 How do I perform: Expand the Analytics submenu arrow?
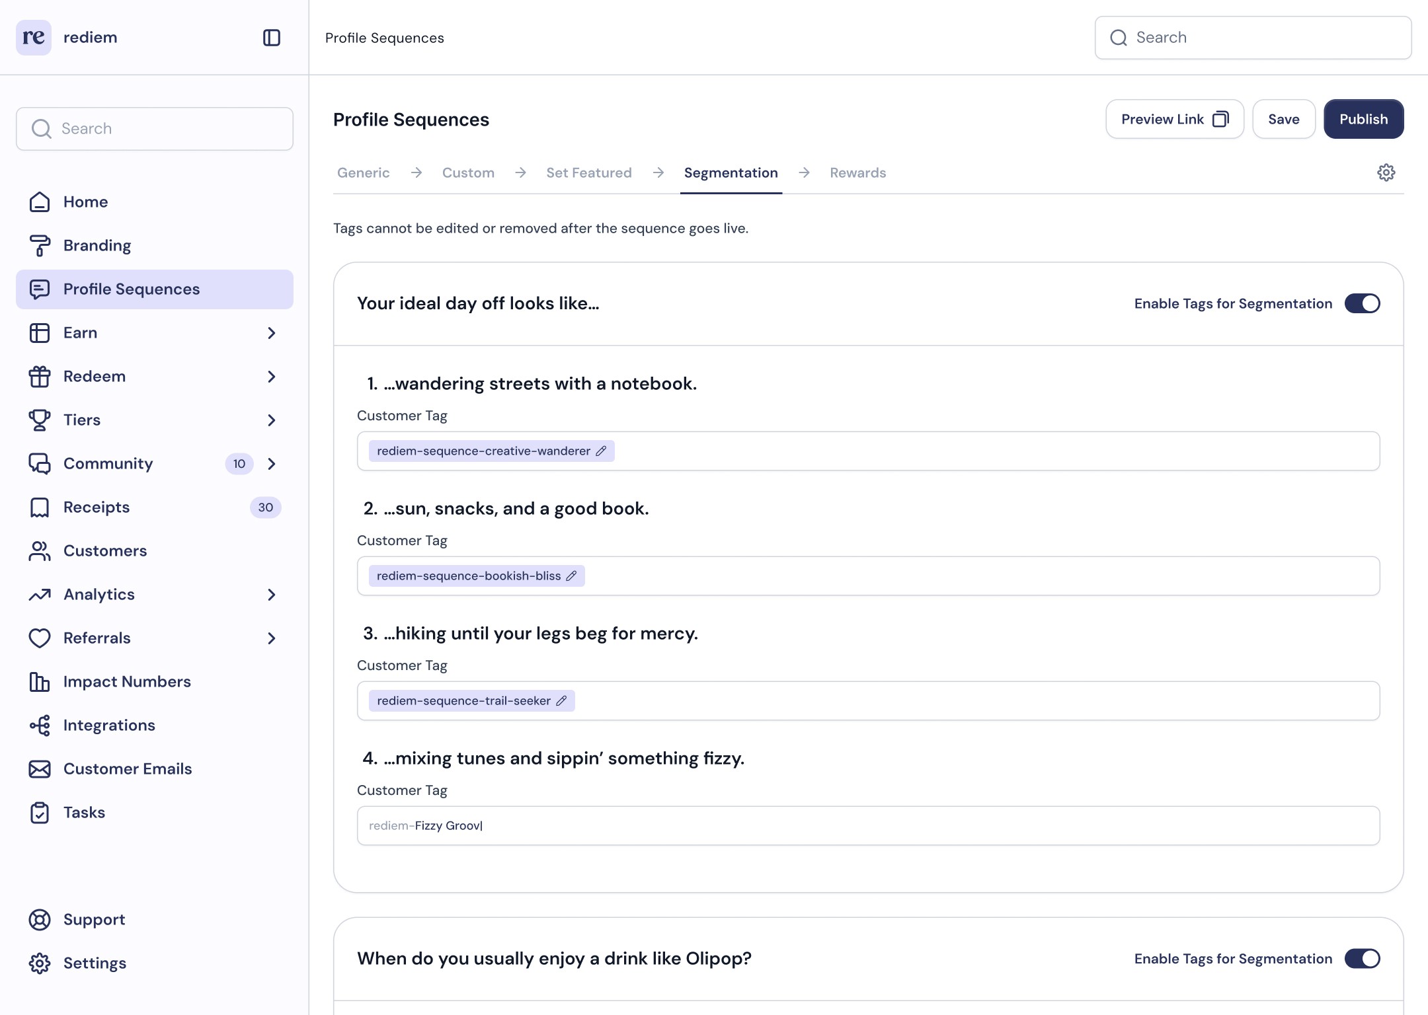tap(271, 594)
